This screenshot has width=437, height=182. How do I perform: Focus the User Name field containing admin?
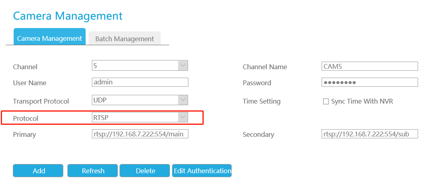pos(140,82)
